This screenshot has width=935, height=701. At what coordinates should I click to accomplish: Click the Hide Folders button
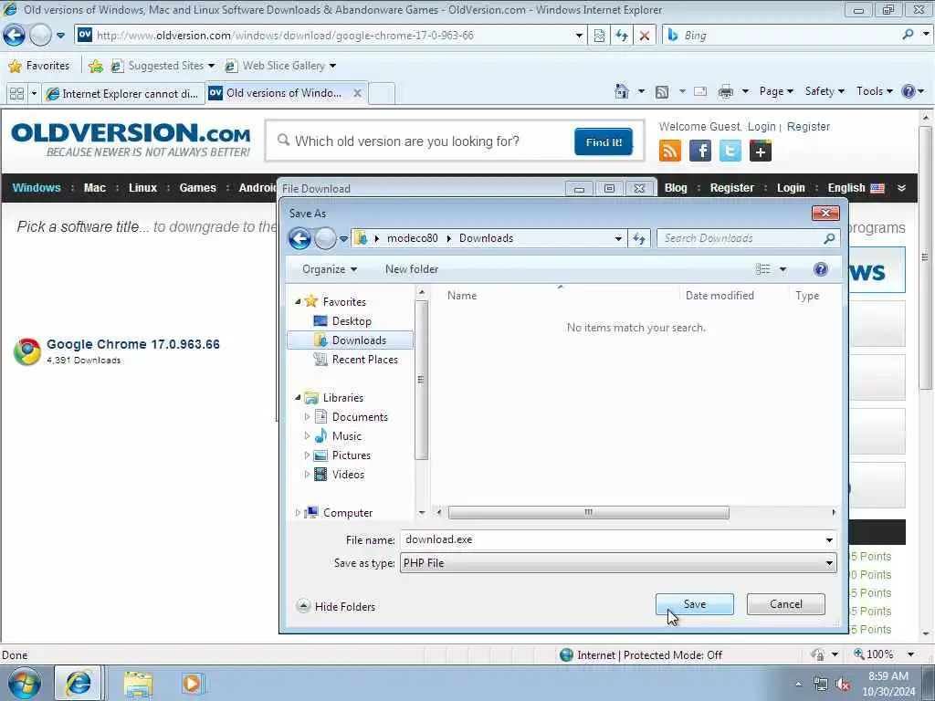pyautogui.click(x=336, y=606)
